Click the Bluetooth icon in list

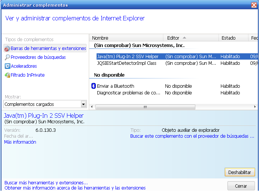[x=94, y=86]
